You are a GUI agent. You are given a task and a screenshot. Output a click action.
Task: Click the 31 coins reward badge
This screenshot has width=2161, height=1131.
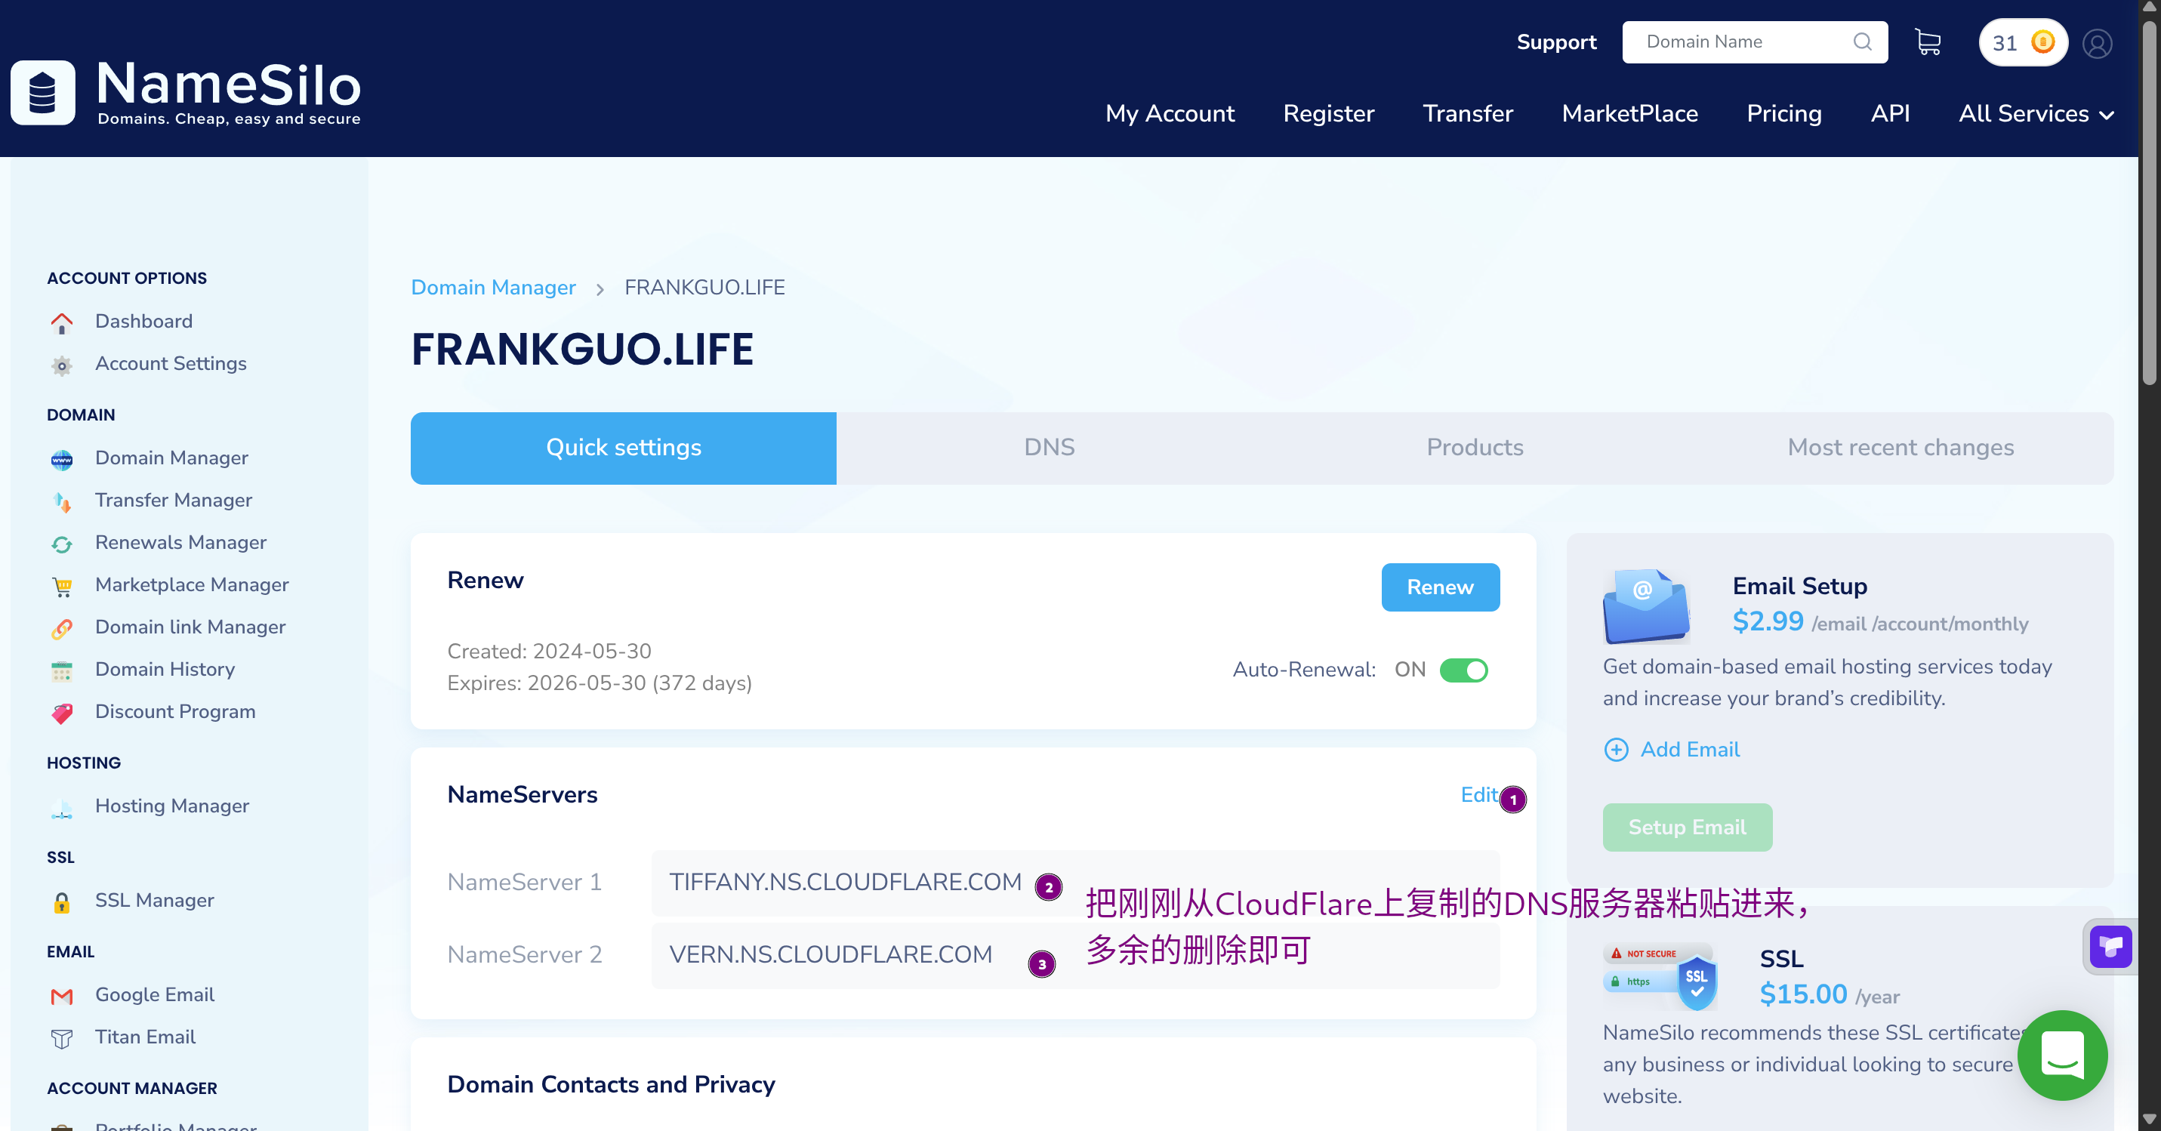click(x=2022, y=43)
